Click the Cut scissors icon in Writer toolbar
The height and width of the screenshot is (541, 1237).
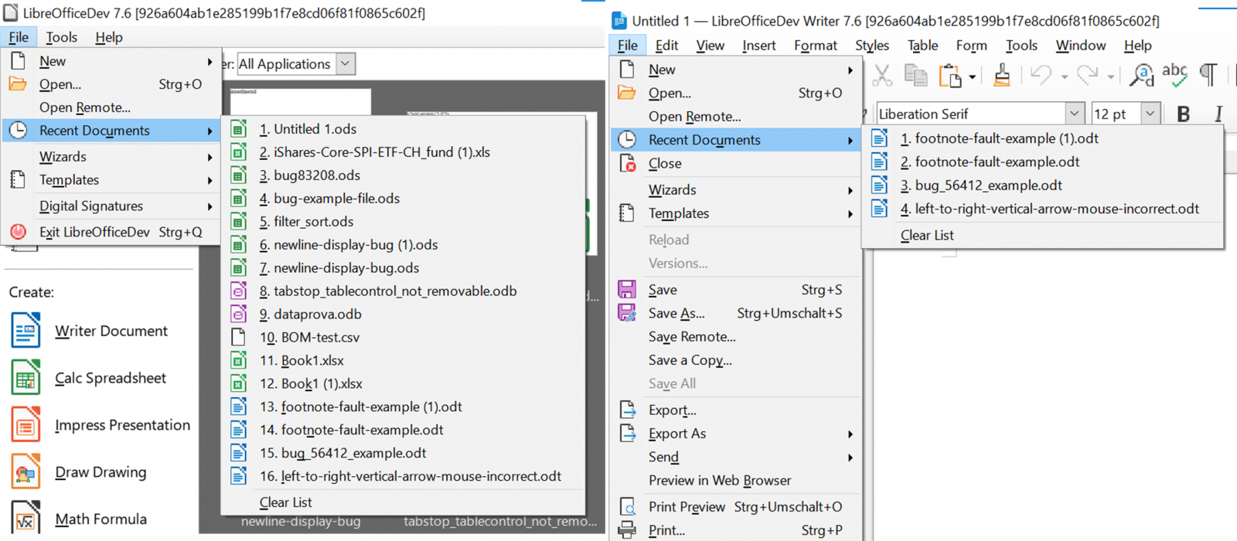pyautogui.click(x=882, y=75)
